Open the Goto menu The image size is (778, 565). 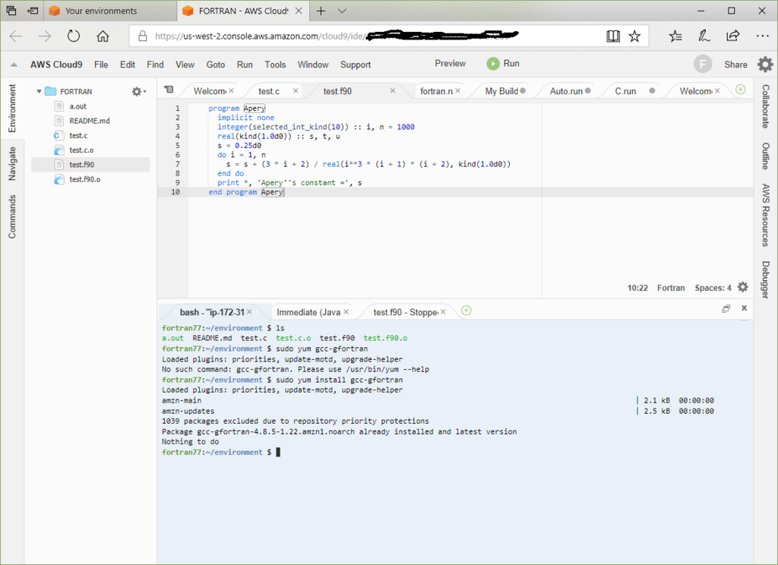[215, 65]
